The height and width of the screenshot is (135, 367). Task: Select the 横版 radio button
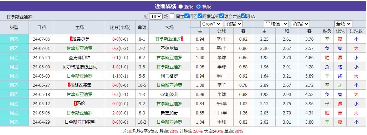pos(198,6)
